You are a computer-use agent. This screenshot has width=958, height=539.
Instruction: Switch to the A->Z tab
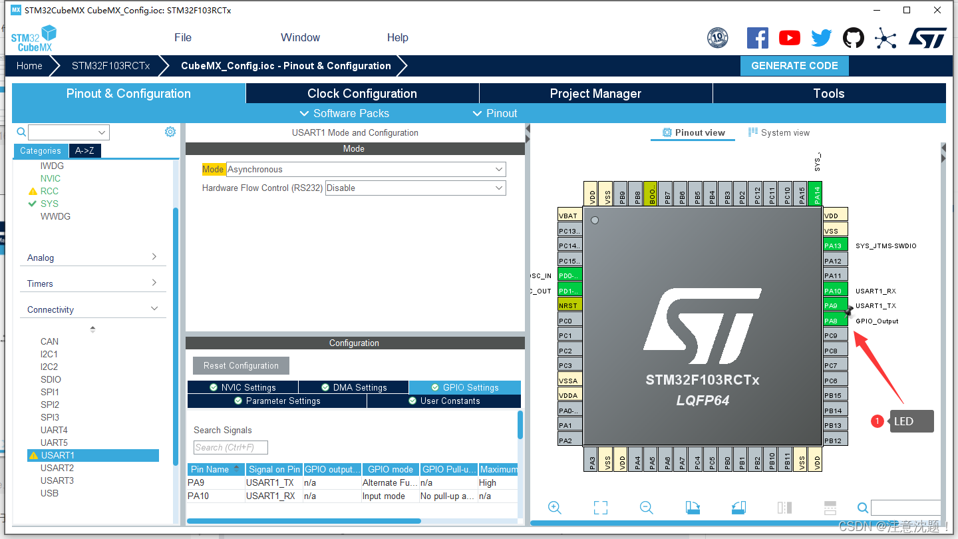(x=84, y=151)
